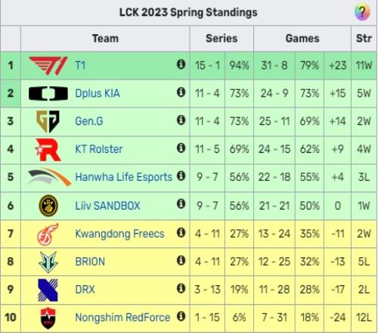This screenshot has width=378, height=333.
Task: Open info icon for Liiv SANDBOX
Action: coord(181,204)
